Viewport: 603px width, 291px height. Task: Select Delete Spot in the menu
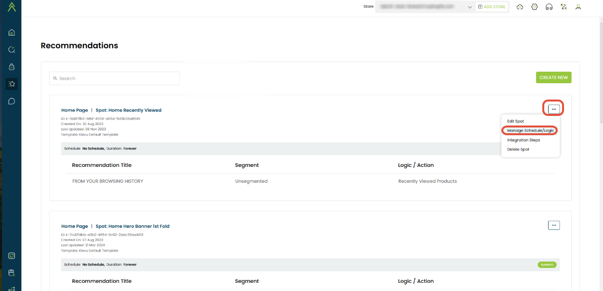518,150
